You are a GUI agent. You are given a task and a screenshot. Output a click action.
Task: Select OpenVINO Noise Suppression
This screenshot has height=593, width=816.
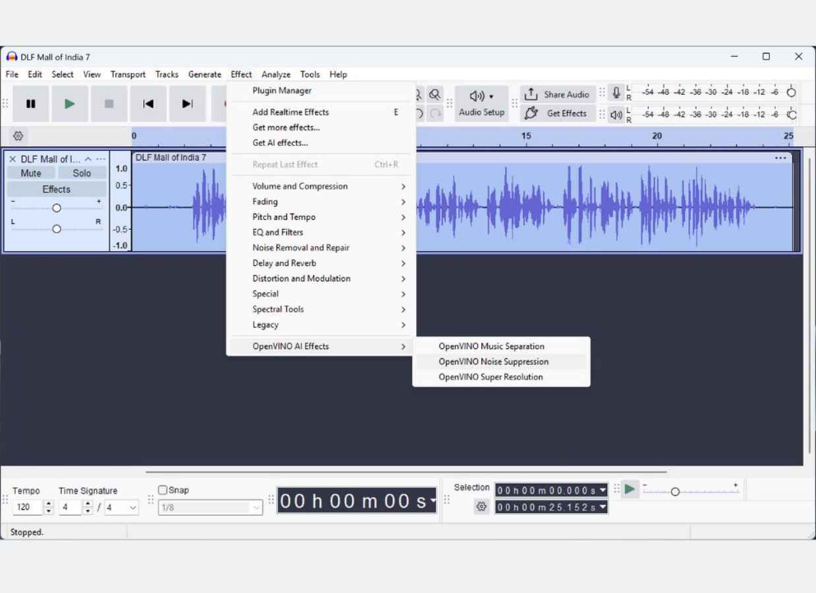click(493, 361)
